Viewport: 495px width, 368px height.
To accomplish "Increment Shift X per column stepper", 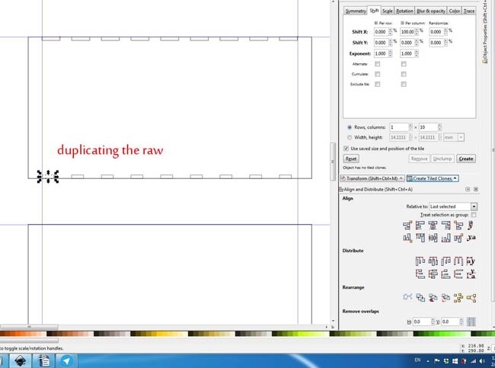I will click(x=417, y=30).
